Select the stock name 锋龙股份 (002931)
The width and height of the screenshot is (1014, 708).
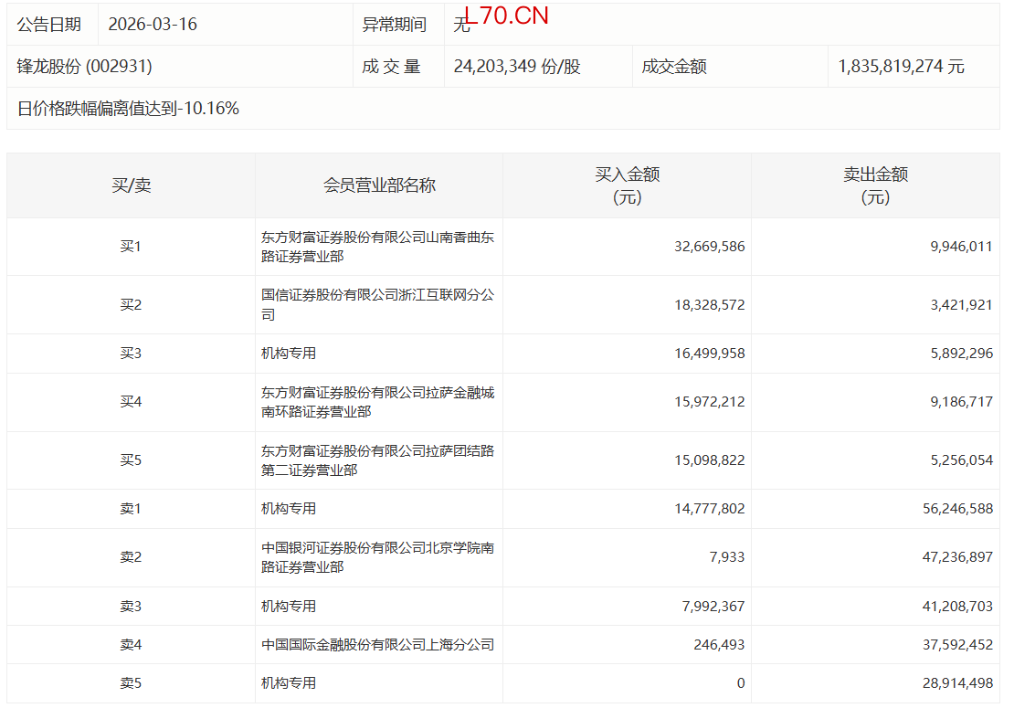click(84, 67)
